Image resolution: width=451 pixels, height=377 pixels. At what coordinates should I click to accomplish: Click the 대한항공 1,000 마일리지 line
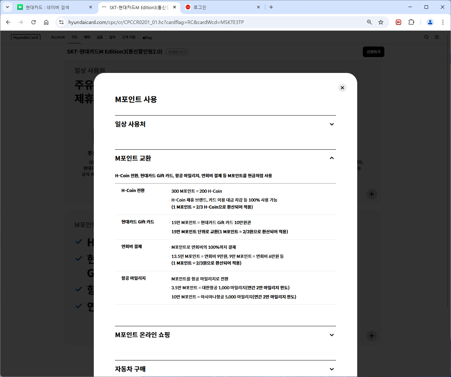tap(230, 288)
